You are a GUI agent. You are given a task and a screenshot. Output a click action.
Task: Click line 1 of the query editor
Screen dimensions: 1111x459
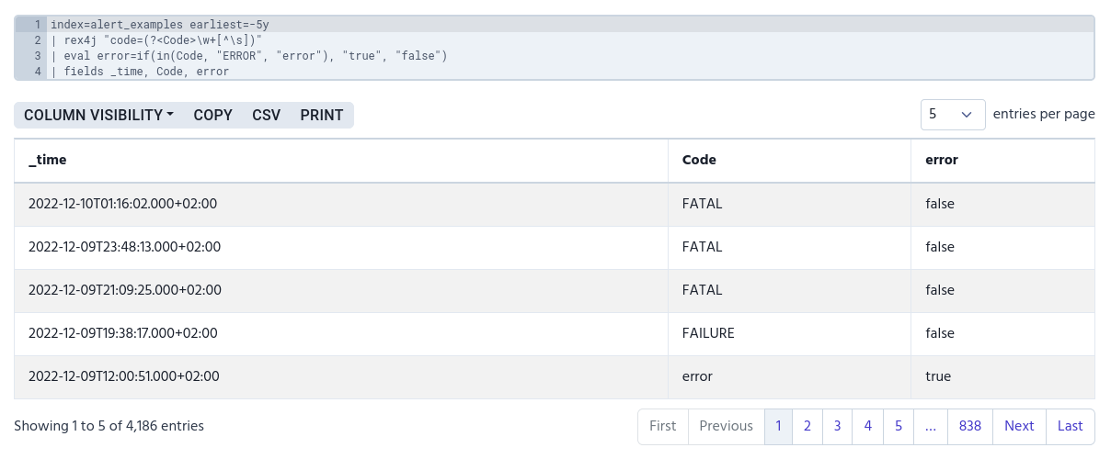point(570,25)
